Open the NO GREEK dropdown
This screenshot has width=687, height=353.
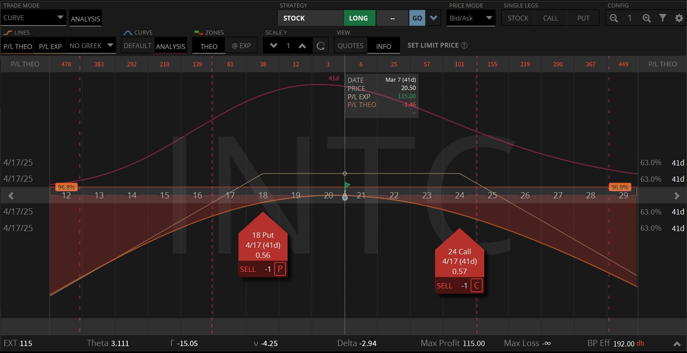91,45
